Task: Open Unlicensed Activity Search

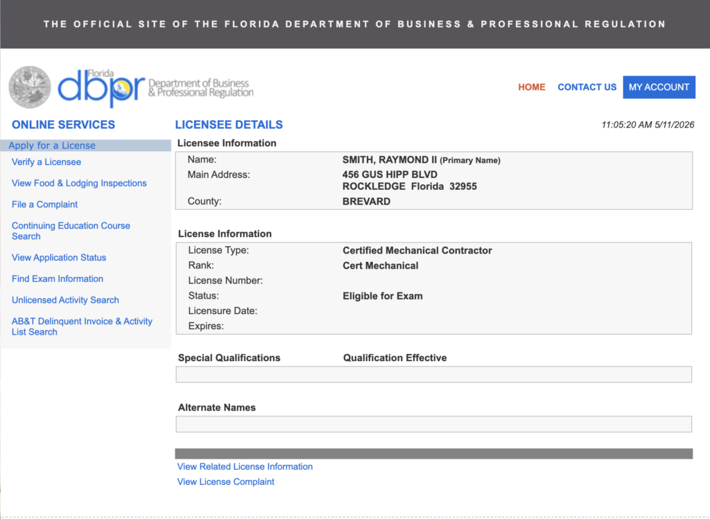Action: 65,300
